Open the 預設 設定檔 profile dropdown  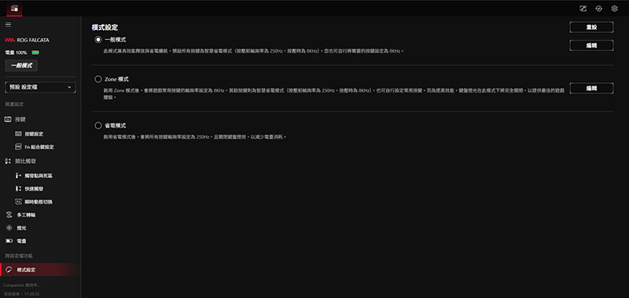[x=40, y=87]
